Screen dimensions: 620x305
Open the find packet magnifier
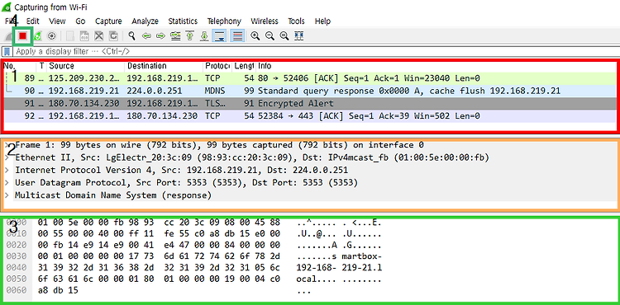click(x=132, y=36)
